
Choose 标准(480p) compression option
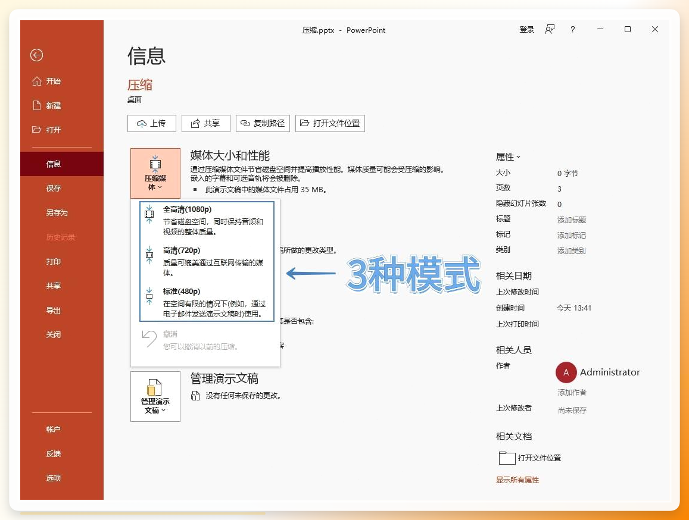(x=207, y=302)
